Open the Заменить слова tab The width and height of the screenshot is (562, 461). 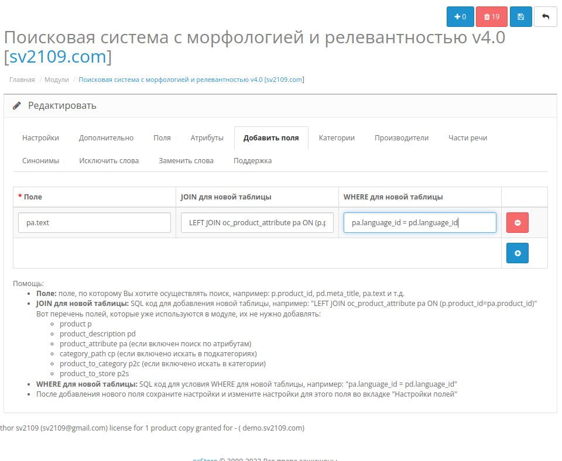coord(186,161)
